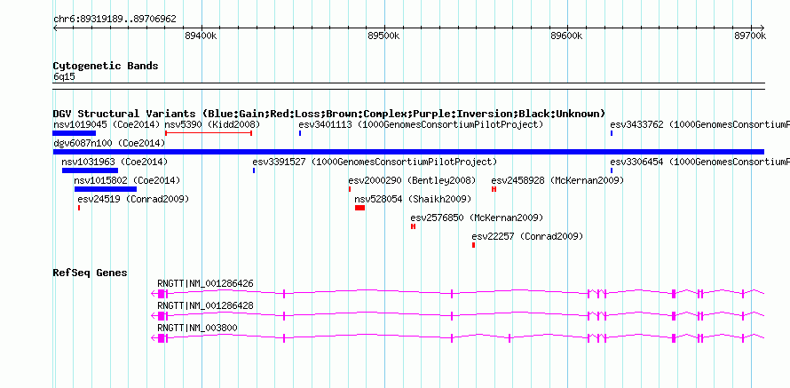Click the 89700k ruler label
The width and height of the screenshot is (790, 388).
coord(750,36)
